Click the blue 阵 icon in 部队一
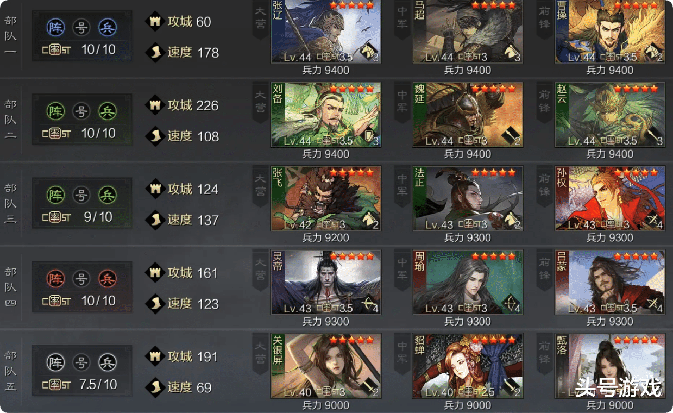Image resolution: width=673 pixels, height=413 pixels. pyautogui.click(x=56, y=28)
